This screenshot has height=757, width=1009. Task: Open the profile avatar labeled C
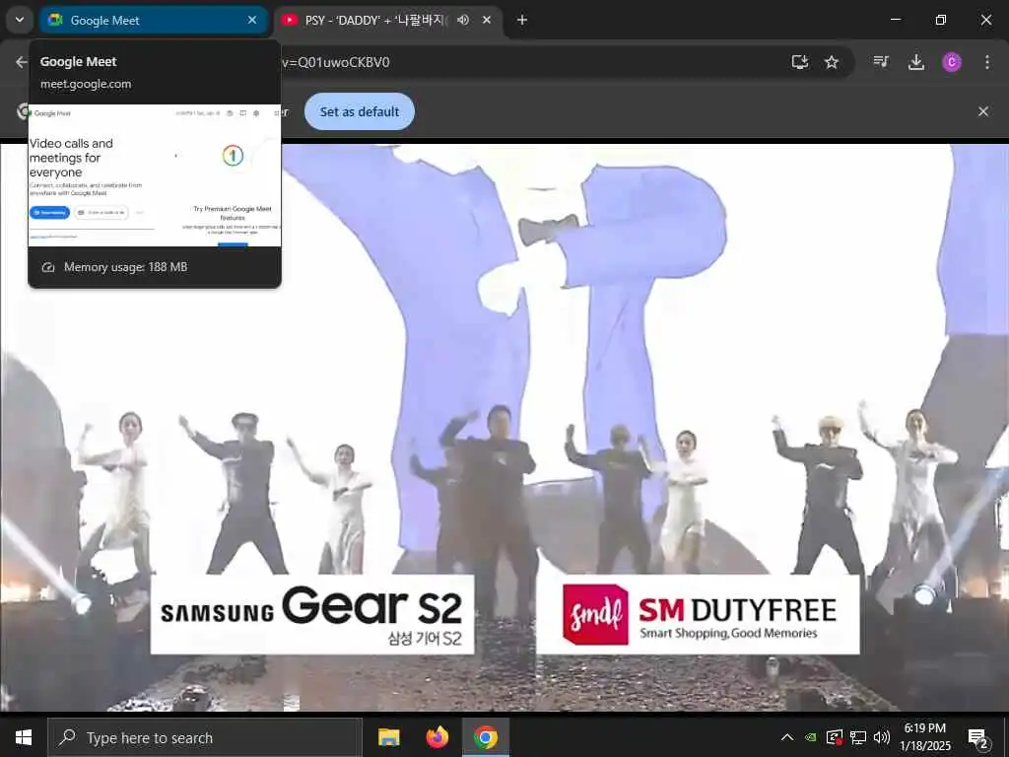[x=952, y=62]
